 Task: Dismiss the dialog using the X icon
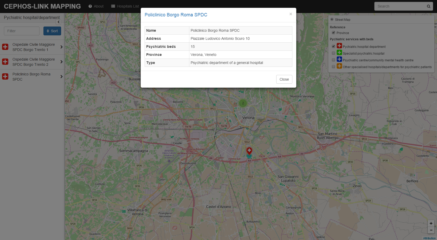pos(291,14)
